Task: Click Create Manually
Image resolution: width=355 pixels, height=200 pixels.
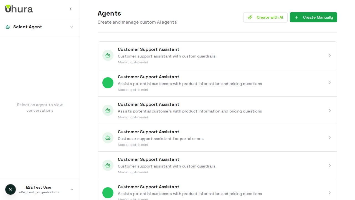Action: tap(313, 17)
